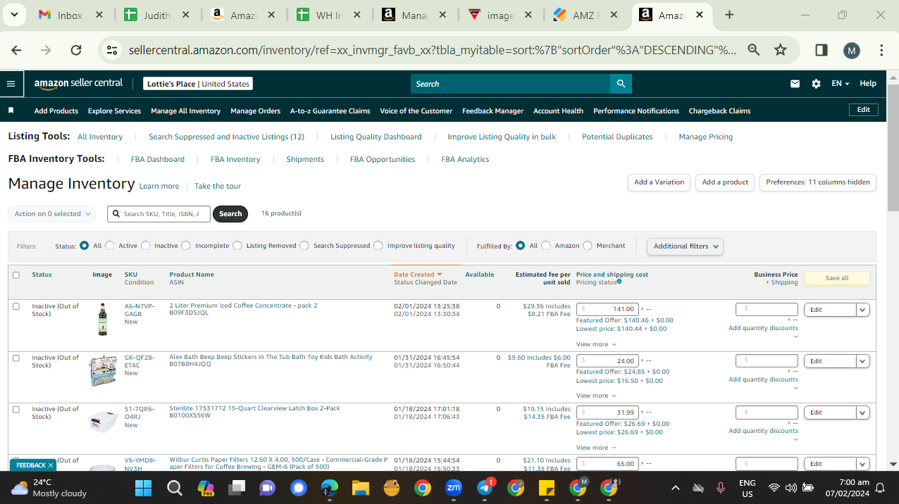Click the Add a product button

725,182
